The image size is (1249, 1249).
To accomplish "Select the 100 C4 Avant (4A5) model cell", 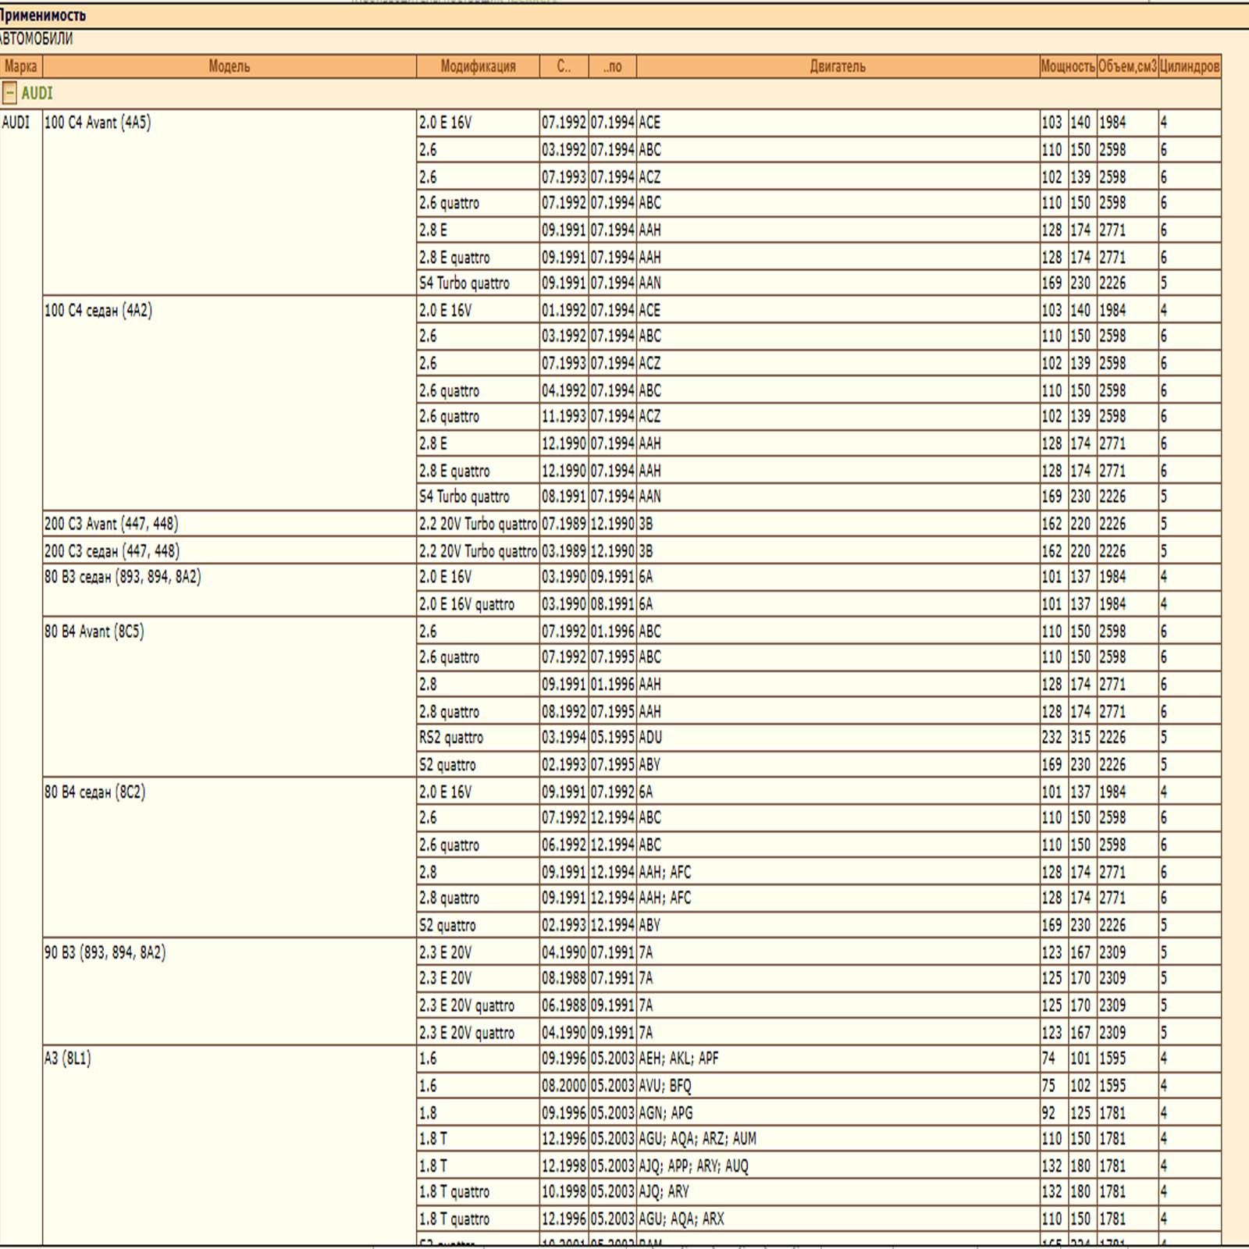I will (98, 123).
